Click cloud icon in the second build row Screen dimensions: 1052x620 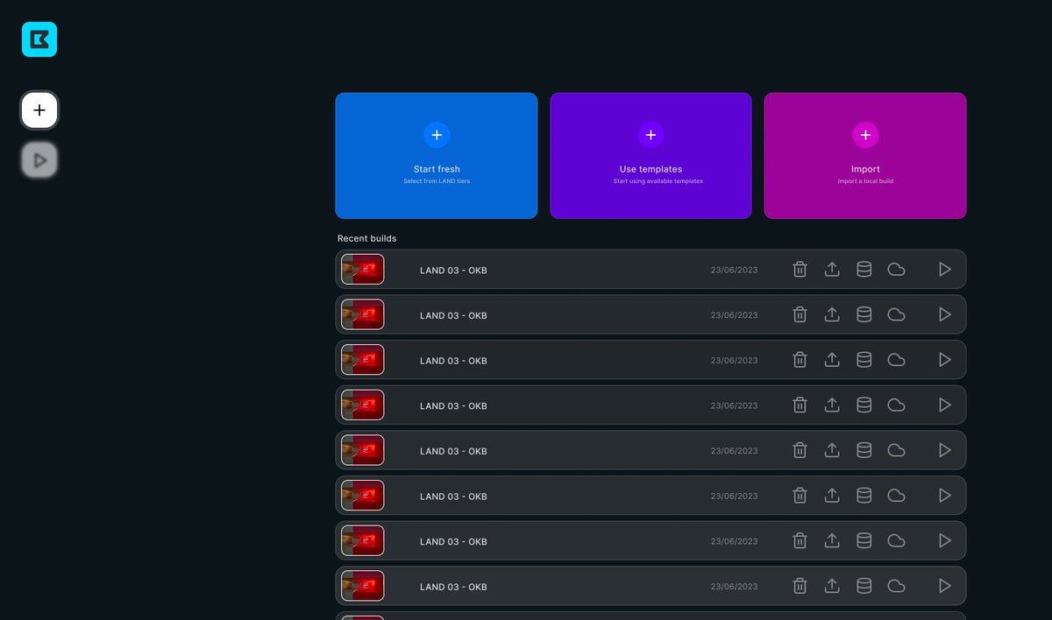[896, 314]
